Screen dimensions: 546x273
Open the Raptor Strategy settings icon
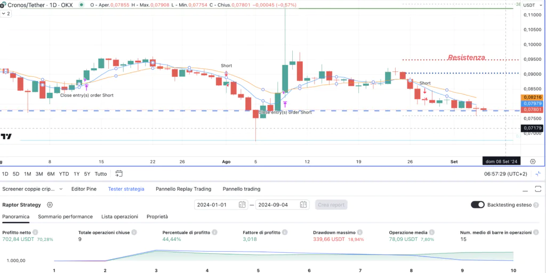point(50,205)
